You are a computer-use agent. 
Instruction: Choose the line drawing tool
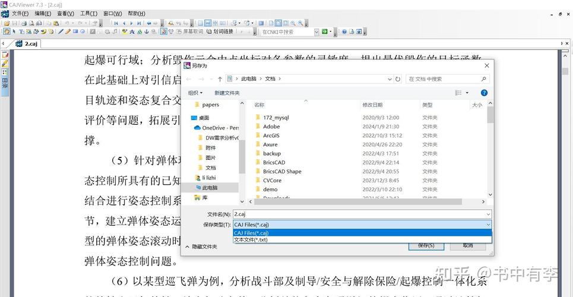(x=61, y=31)
